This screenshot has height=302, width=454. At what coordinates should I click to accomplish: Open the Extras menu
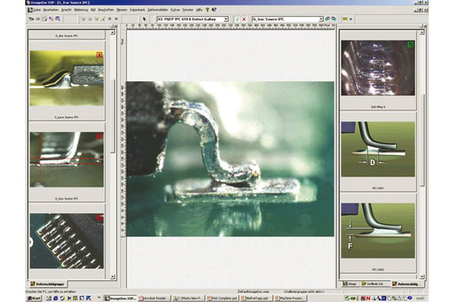[175, 10]
